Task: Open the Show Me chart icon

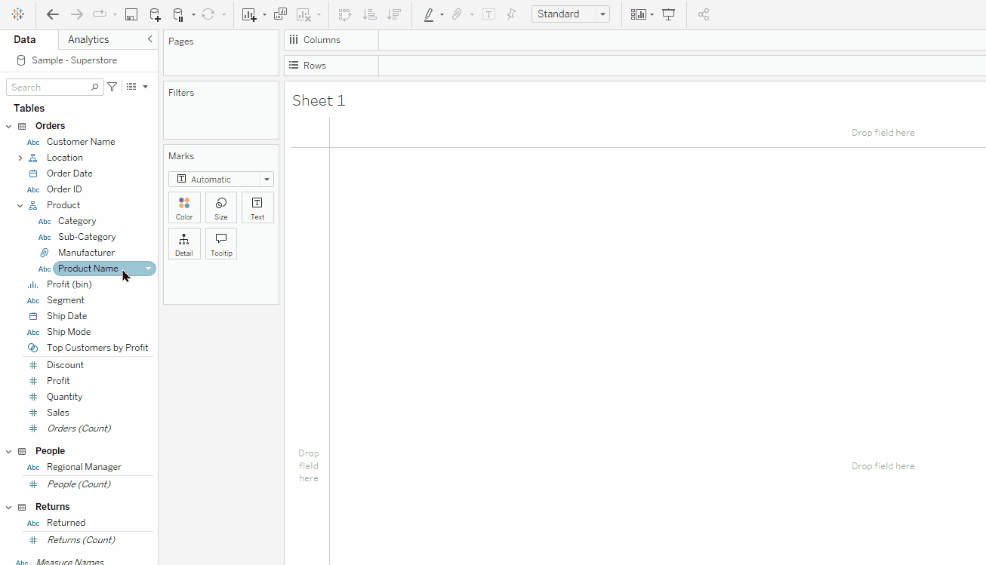Action: pyautogui.click(x=639, y=14)
